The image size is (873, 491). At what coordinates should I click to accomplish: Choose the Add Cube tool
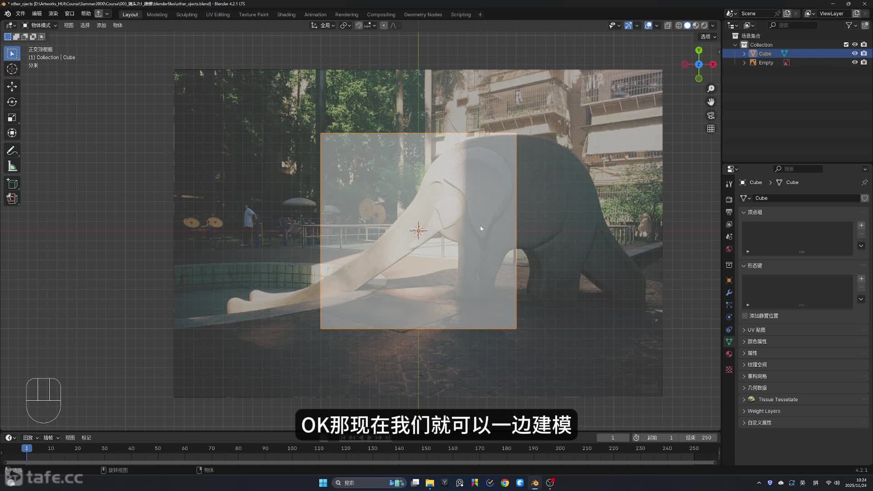(x=12, y=184)
